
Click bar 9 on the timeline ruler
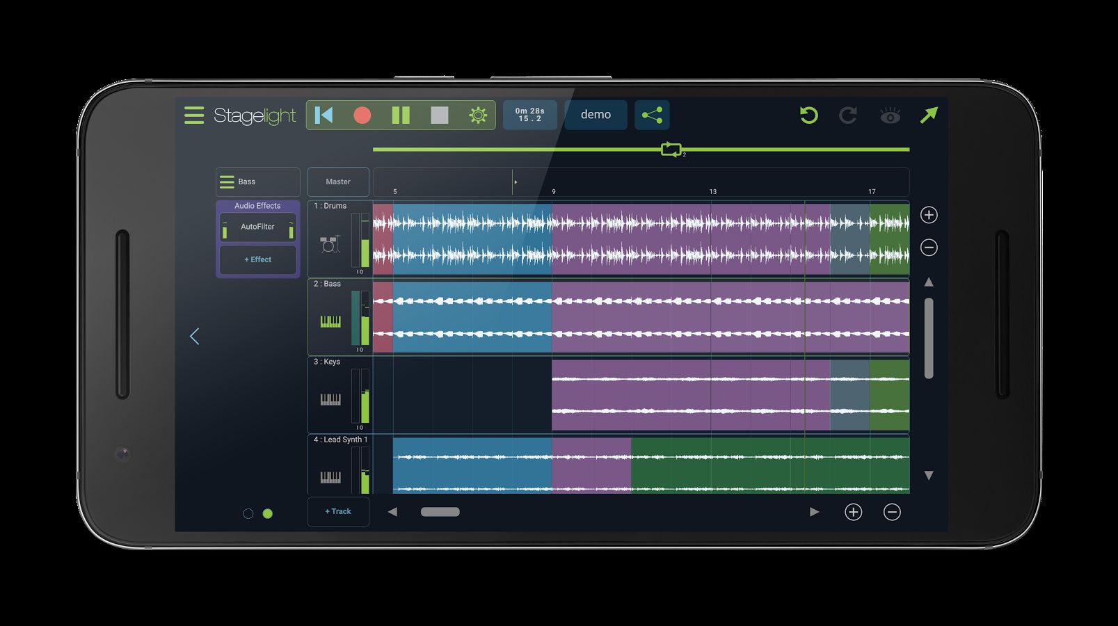[x=554, y=192]
